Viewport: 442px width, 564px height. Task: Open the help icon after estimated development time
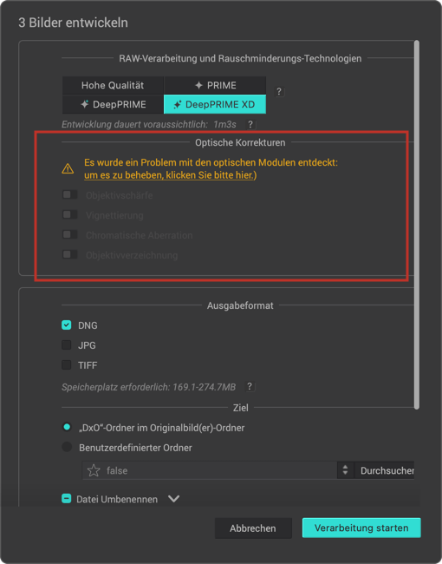tap(250, 124)
